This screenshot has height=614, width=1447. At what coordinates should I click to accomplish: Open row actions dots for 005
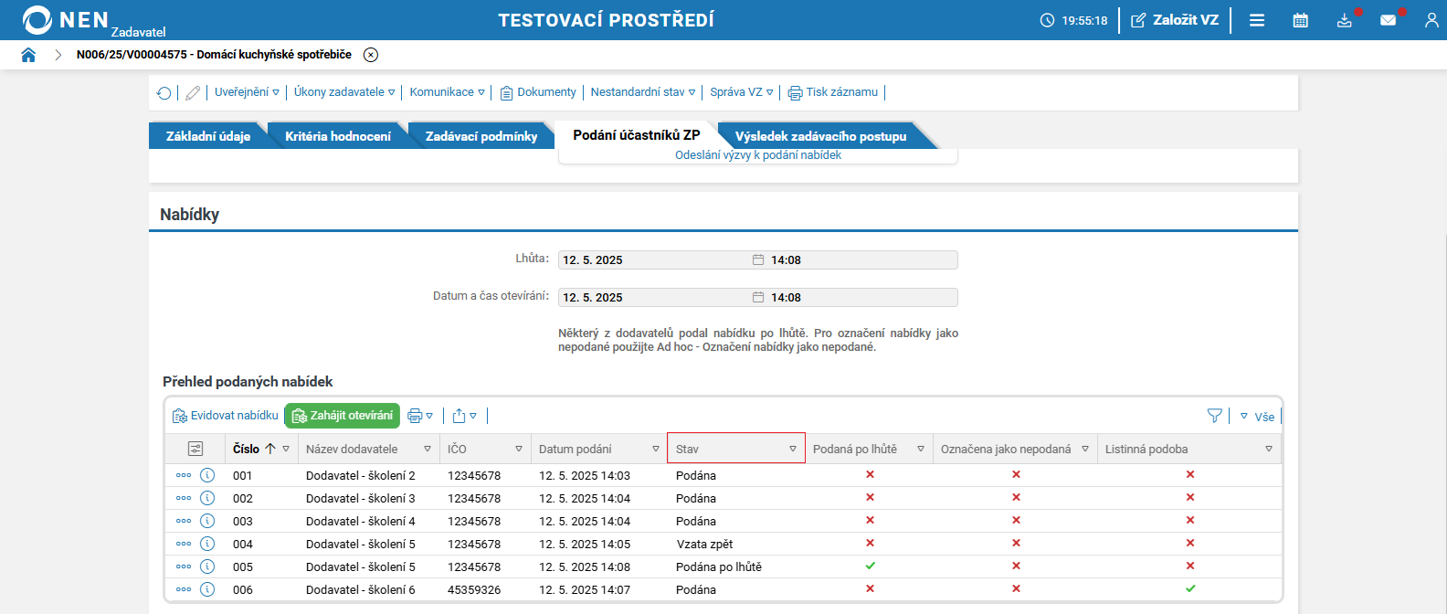184,566
